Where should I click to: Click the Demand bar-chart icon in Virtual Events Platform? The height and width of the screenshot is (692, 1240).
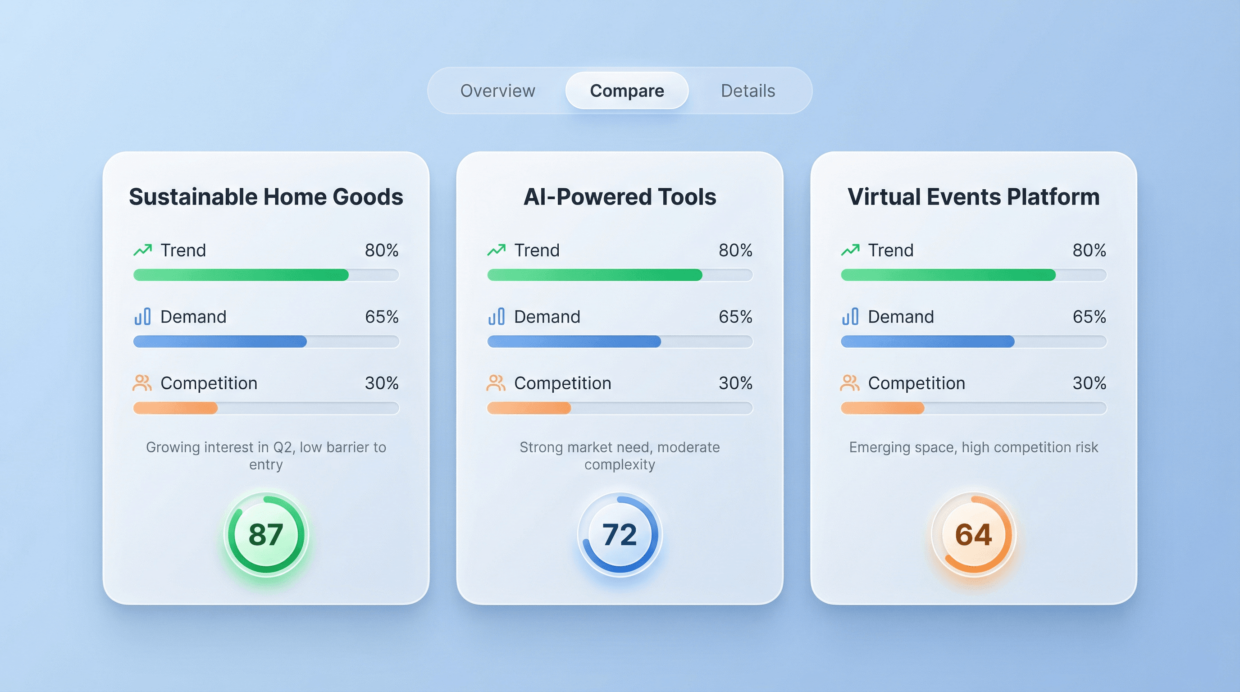pyautogui.click(x=850, y=317)
